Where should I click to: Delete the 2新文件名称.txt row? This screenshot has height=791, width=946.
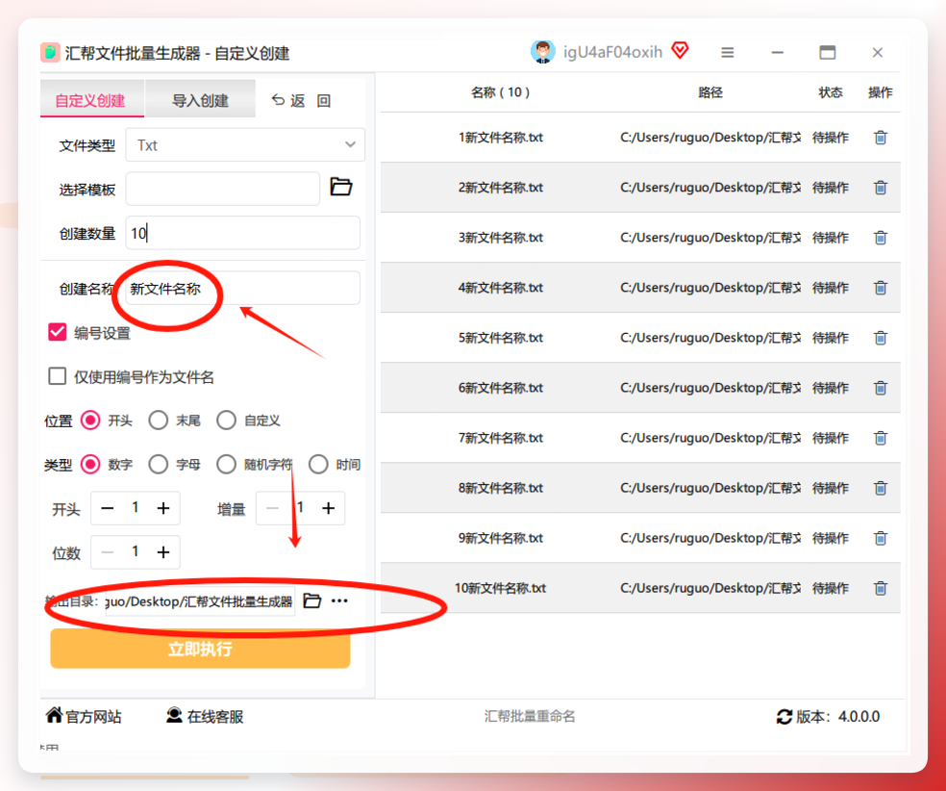(881, 188)
